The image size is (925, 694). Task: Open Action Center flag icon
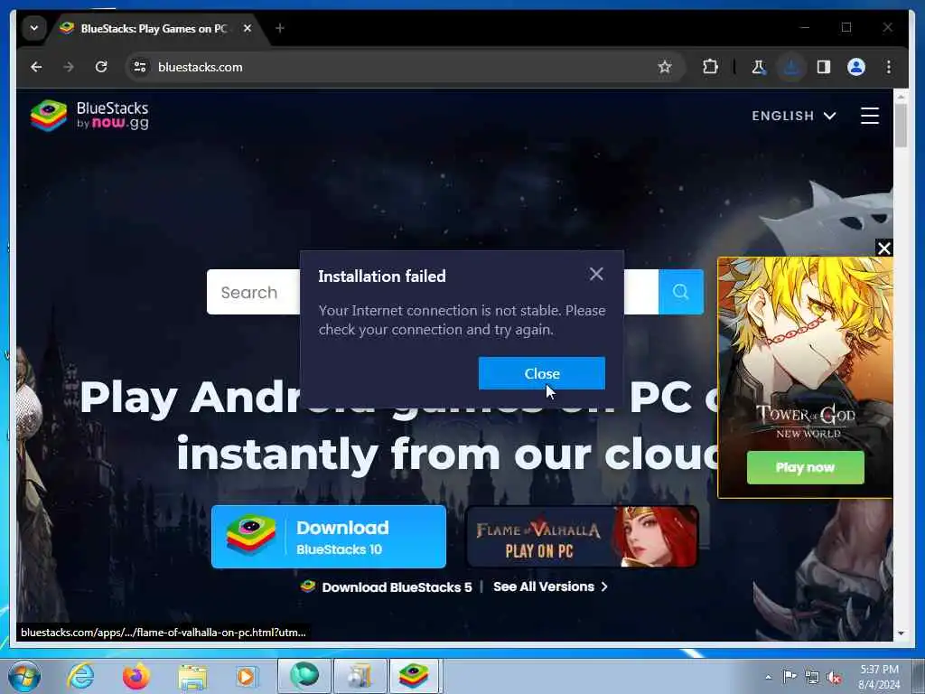(x=790, y=676)
